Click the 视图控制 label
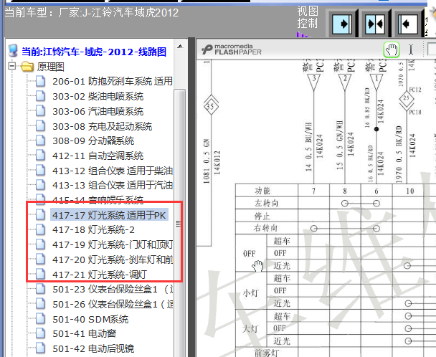436x357 pixels. click(307, 17)
